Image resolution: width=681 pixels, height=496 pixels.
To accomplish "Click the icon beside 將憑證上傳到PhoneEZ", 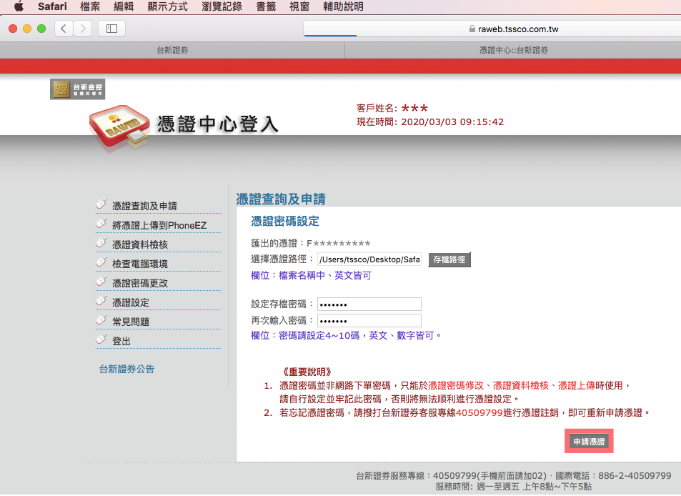I will (x=101, y=223).
